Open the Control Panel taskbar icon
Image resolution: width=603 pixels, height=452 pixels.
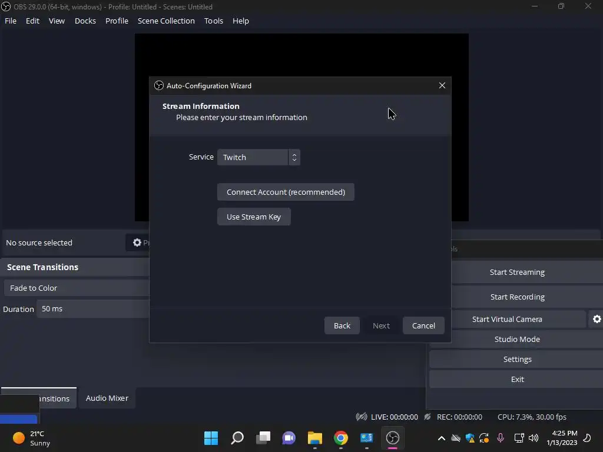point(366,438)
